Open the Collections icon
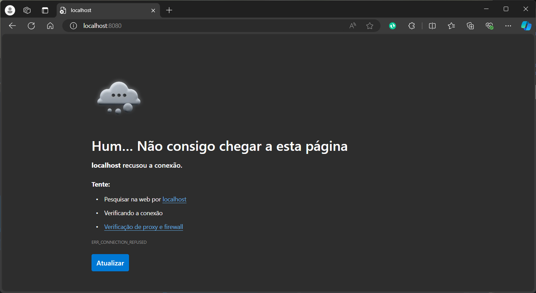Screen dimensions: 536x293 470,26
